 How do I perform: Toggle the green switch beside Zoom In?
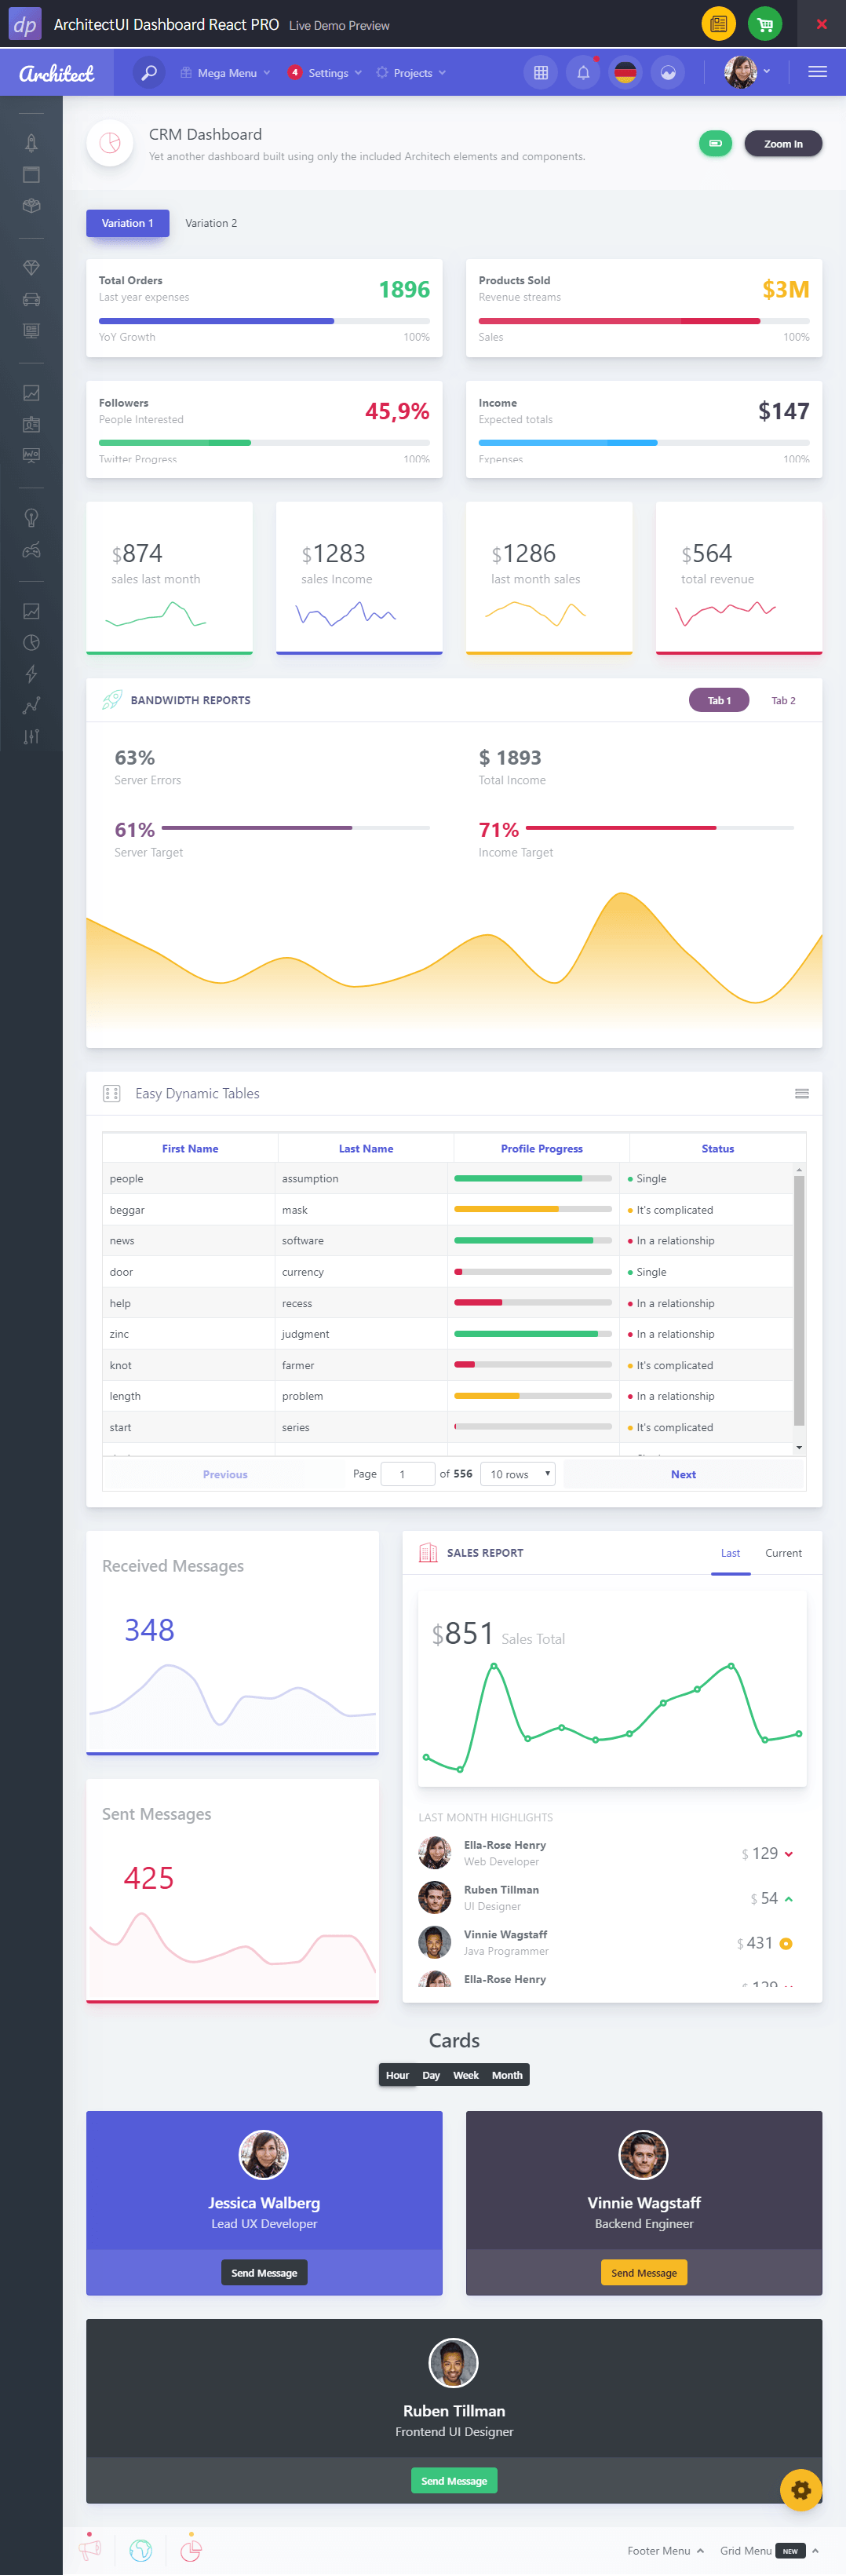point(715,144)
